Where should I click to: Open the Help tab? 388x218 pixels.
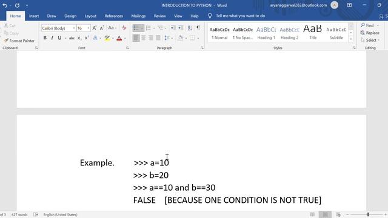[195, 16]
